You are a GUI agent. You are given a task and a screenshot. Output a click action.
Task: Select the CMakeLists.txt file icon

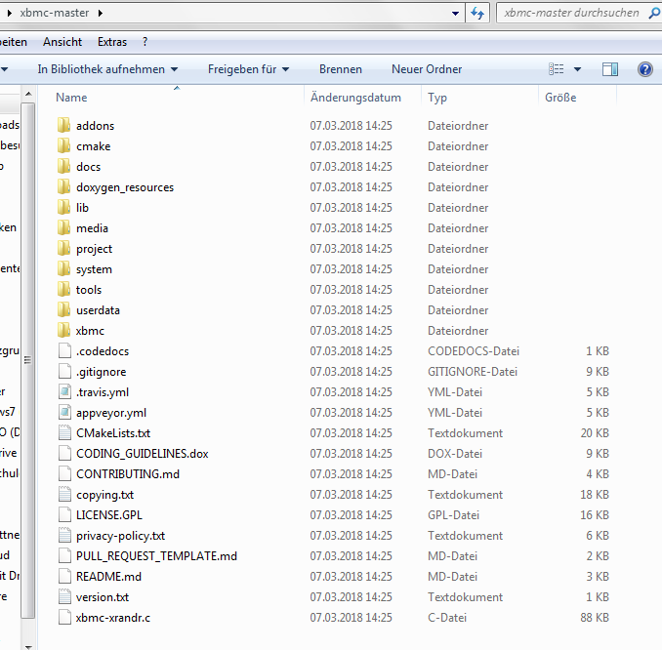[64, 432]
